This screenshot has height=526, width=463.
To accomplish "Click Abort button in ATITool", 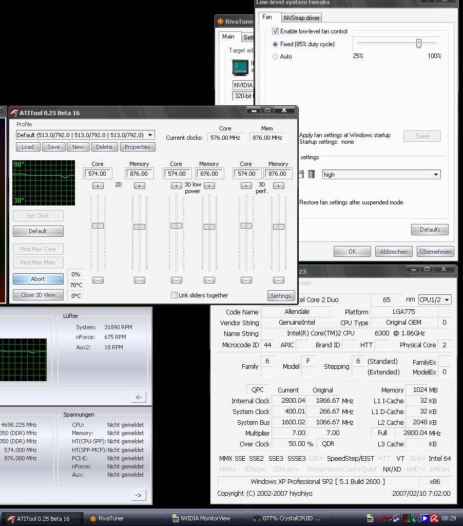I will [x=38, y=279].
